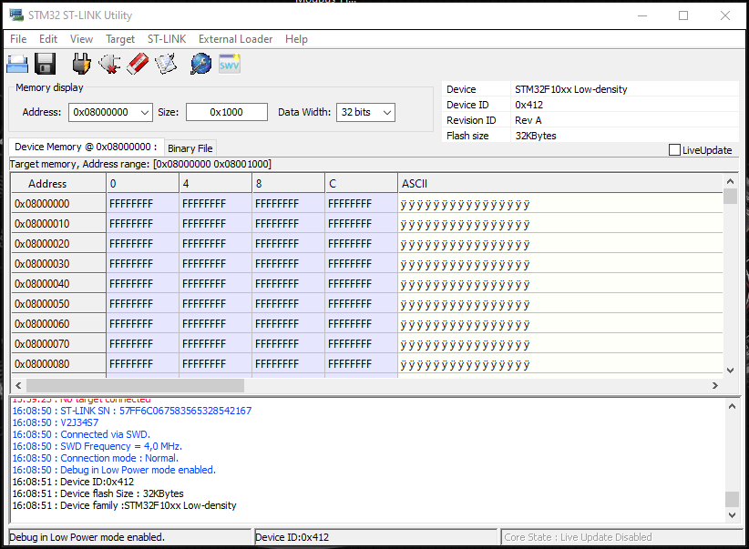
Task: Maximize the ST-LINK Utility window
Action: 683,15
